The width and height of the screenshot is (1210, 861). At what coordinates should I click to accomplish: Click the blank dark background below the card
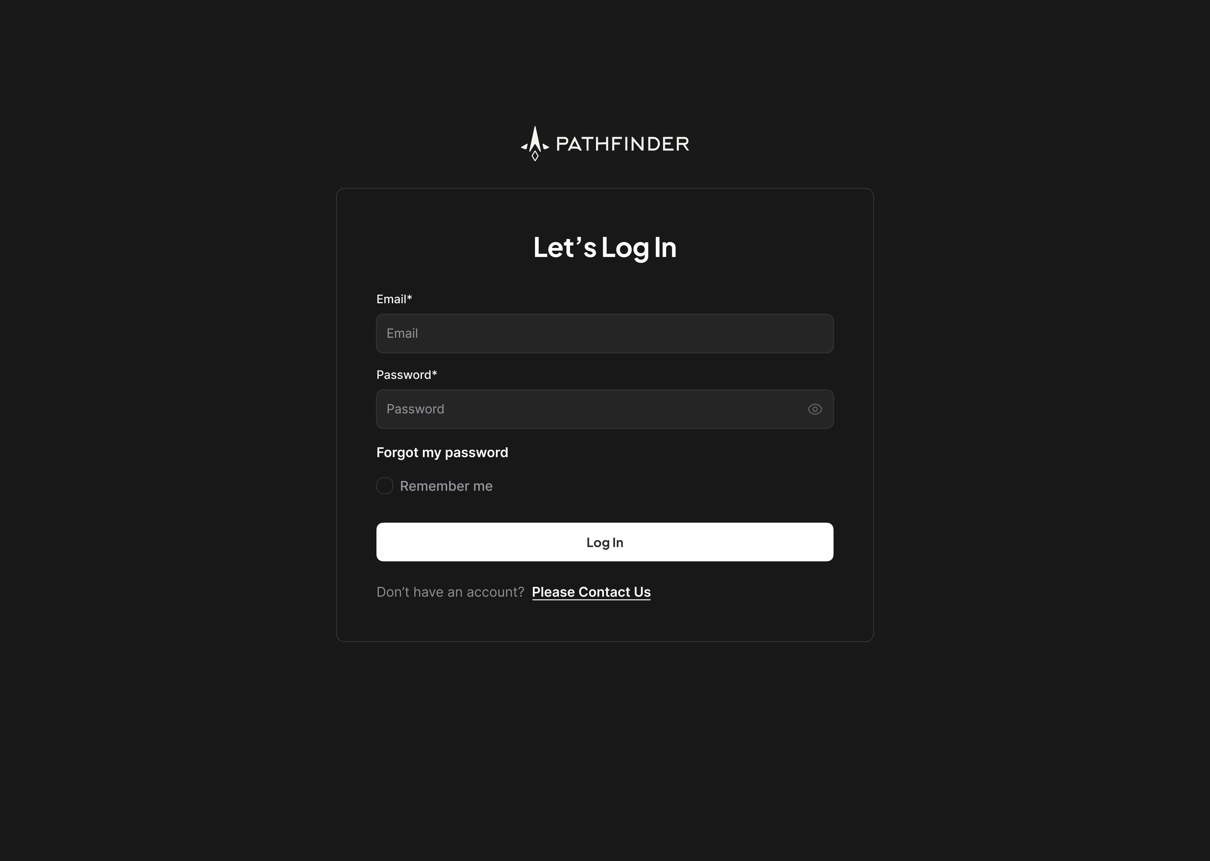tap(604, 753)
